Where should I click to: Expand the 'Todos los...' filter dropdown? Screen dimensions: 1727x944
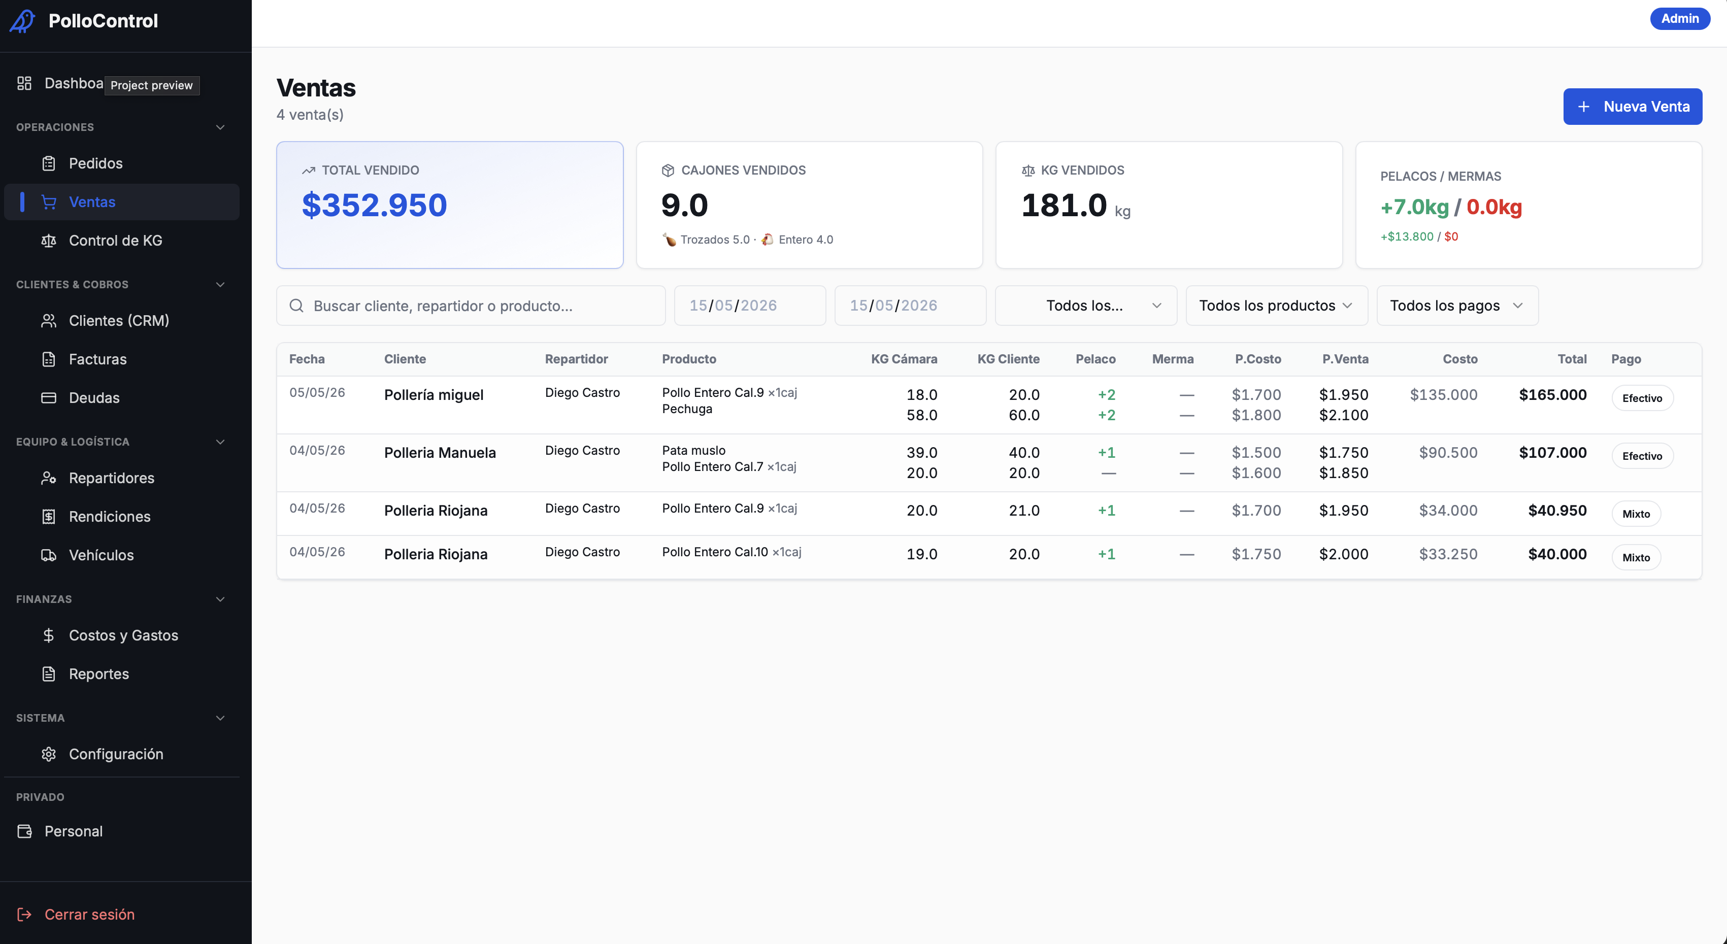[1086, 306]
